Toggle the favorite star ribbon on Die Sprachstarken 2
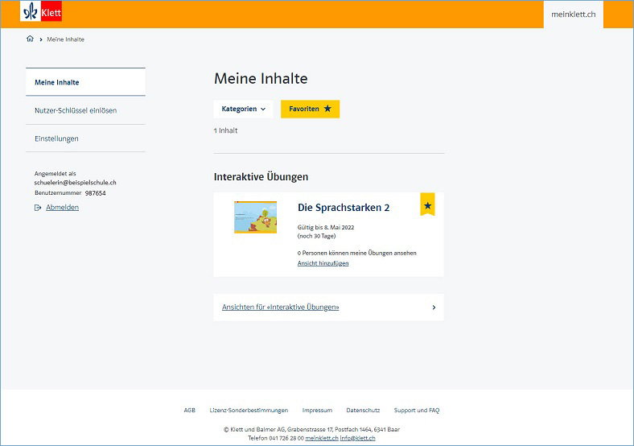The width and height of the screenshot is (634, 446). (427, 205)
